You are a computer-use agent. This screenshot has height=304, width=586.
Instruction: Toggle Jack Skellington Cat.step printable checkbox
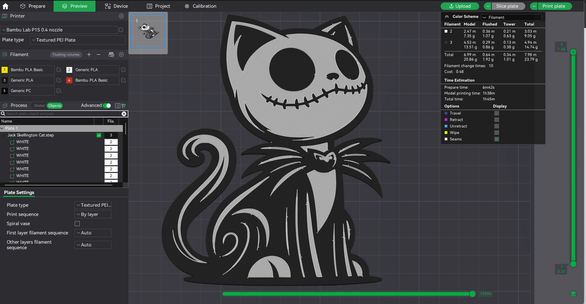coord(98,135)
